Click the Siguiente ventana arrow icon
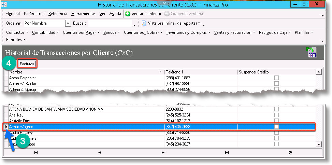 coord(167,14)
